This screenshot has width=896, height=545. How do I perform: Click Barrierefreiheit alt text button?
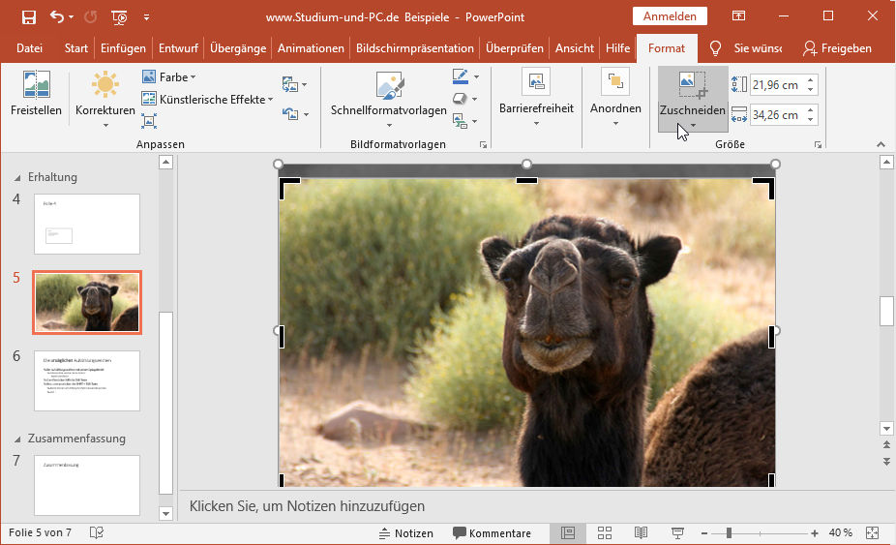click(x=536, y=98)
